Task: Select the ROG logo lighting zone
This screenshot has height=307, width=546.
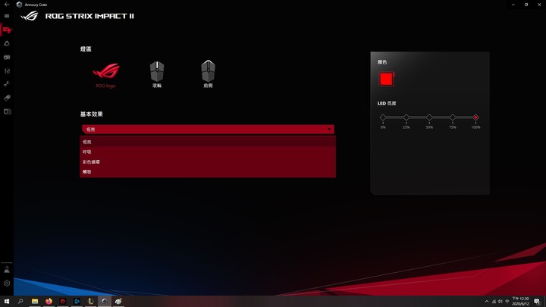Action: pyautogui.click(x=106, y=75)
